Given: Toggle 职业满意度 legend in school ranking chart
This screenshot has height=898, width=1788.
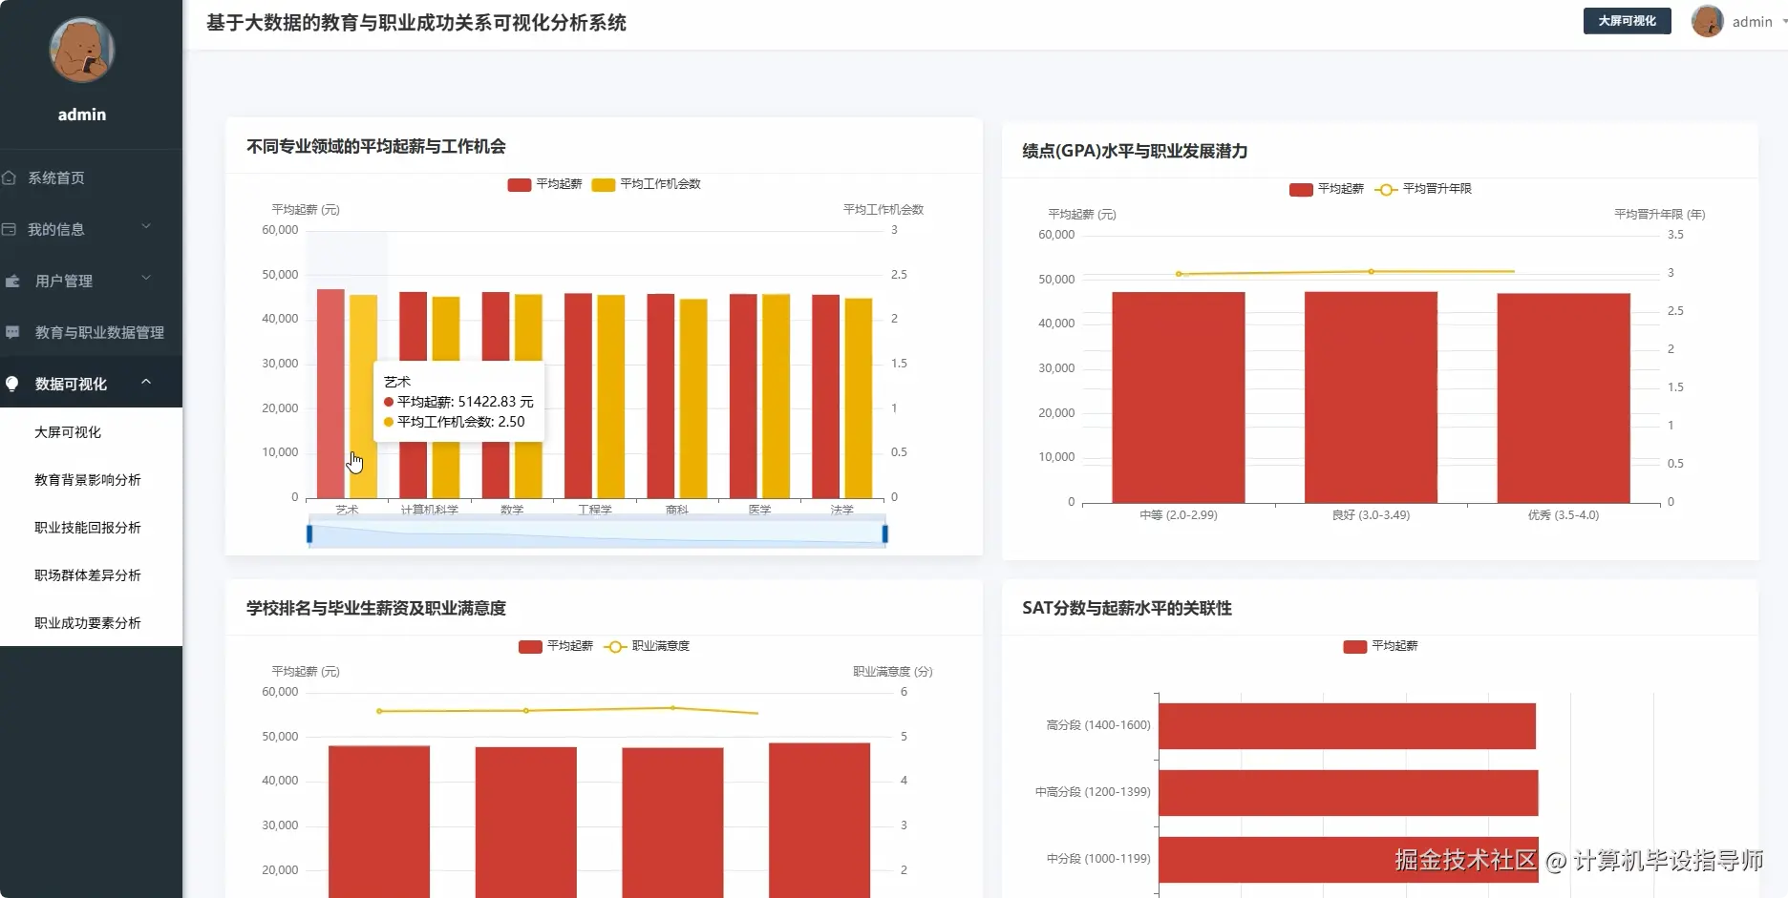Looking at the screenshot, I should [647, 646].
